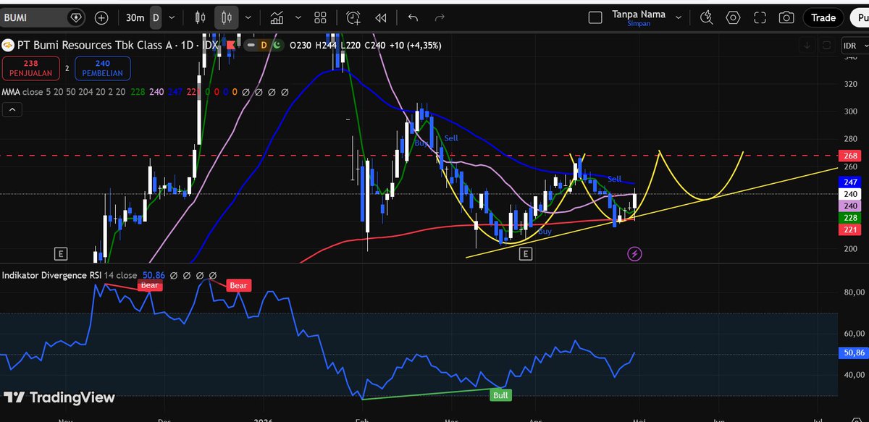The image size is (869, 422).
Task: Expand the layout name dropdown chevron
Action: (x=679, y=17)
